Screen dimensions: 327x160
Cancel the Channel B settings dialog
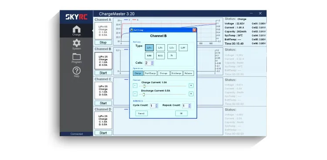pos(141,113)
